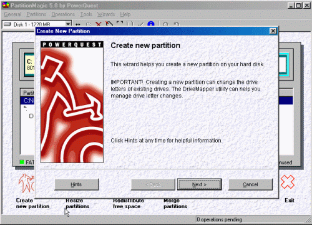This screenshot has width=312, height=225.
Task: Click the grayed-out < Back button
Action: click(x=153, y=184)
